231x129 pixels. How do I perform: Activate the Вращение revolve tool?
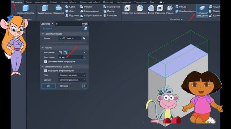click(58, 10)
